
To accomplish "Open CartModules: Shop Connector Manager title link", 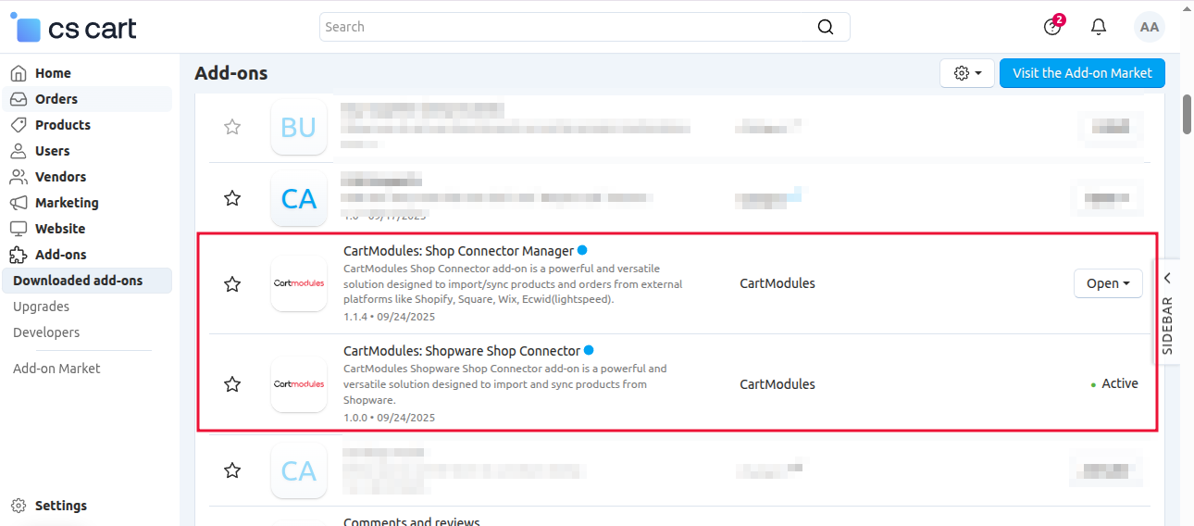I will pyautogui.click(x=458, y=251).
